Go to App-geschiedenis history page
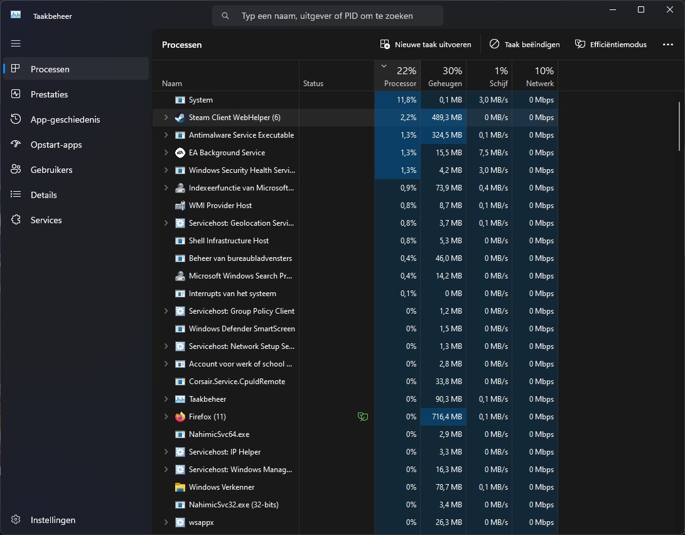 [x=76, y=119]
